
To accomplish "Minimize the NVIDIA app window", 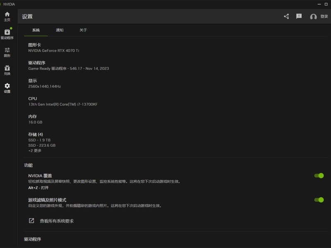I will click(319, 4).
